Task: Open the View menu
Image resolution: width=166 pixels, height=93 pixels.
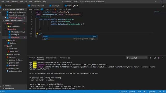Action: click(x=21, y=2)
